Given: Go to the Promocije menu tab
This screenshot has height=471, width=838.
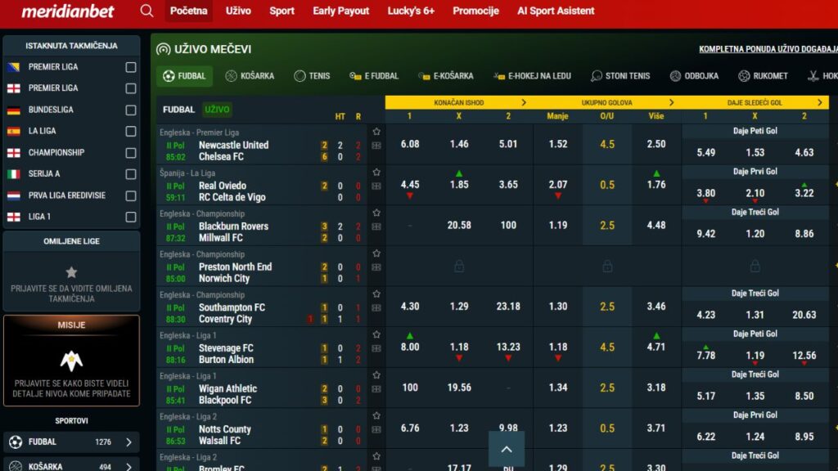Looking at the screenshot, I should tap(475, 11).
